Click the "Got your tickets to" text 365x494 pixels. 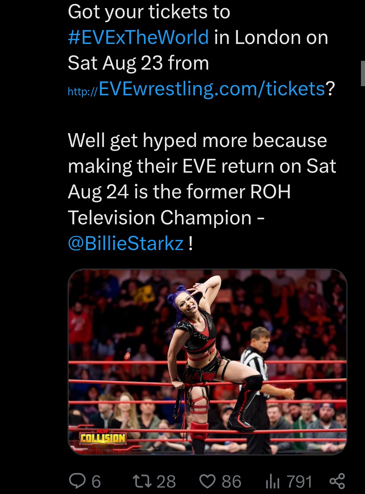pos(149,12)
